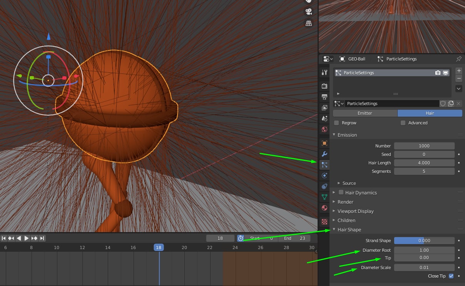Select the Hair particle type
Image resolution: width=465 pixels, height=286 pixels.
[430, 113]
